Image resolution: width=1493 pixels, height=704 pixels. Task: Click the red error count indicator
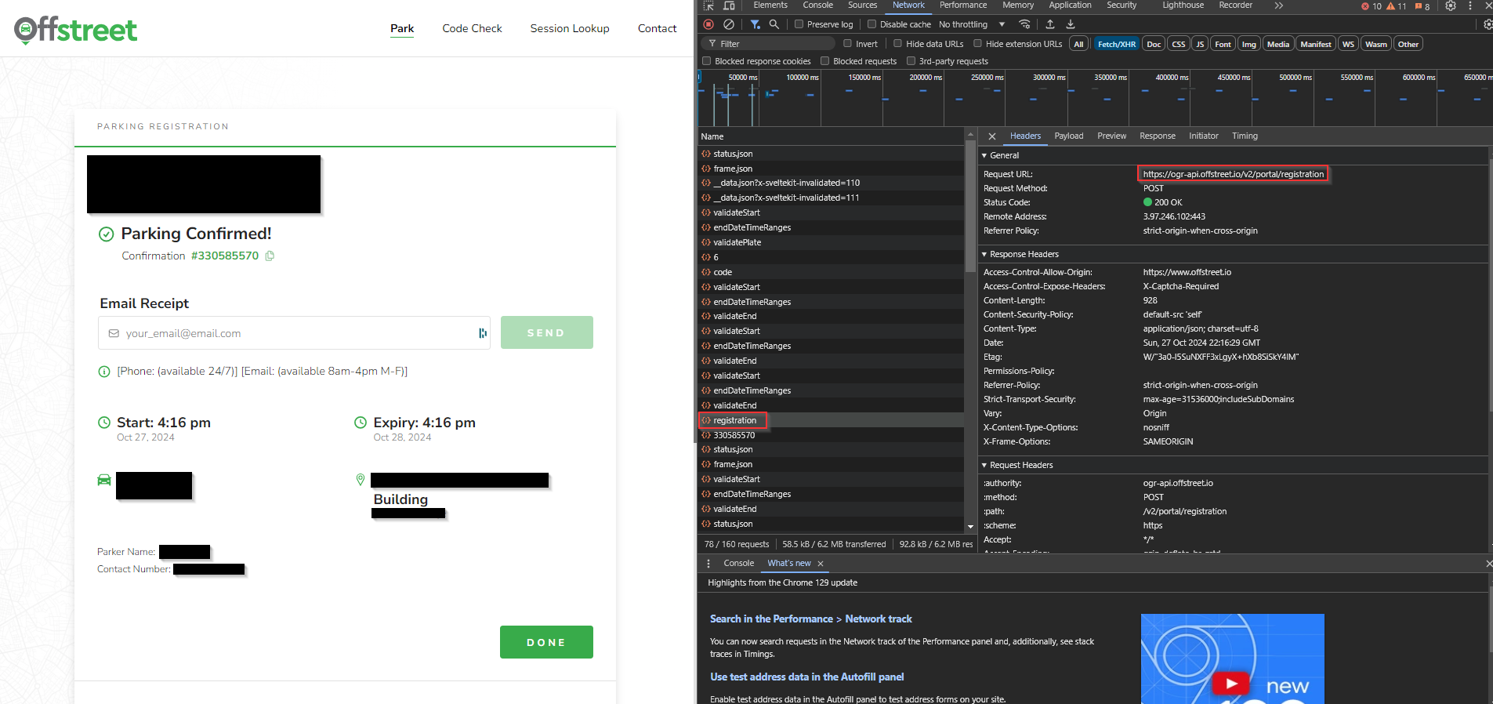pyautogui.click(x=1372, y=6)
